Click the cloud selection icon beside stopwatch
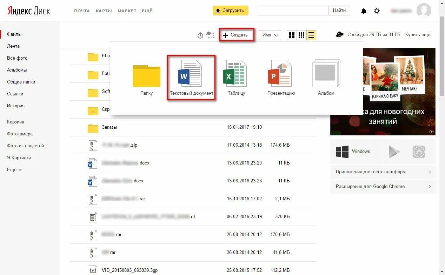Viewport: 445px width, 275px height. coord(210,35)
